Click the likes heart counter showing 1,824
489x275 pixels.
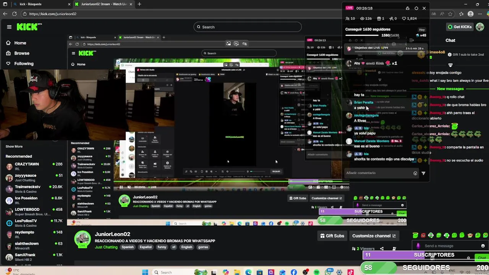(x=409, y=18)
